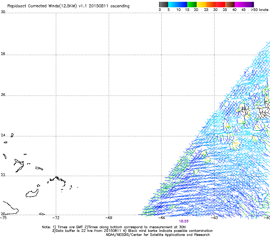270x237 pixels.
Task: Click the gray 0-5 knots color swatch
Action: point(163,4)
